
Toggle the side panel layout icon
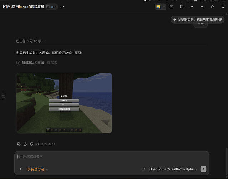point(182,7)
